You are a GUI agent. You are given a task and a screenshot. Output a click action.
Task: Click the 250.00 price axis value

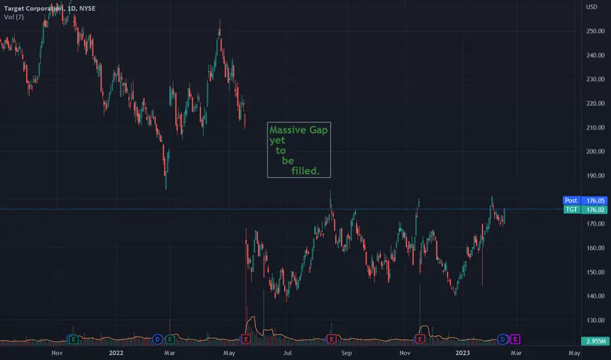pyautogui.click(x=595, y=31)
